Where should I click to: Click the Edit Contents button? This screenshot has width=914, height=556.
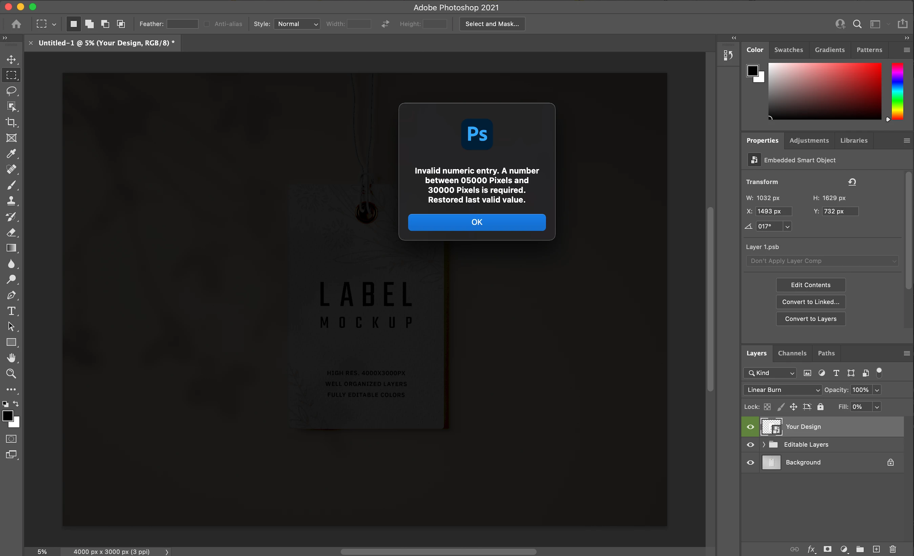pyautogui.click(x=811, y=285)
